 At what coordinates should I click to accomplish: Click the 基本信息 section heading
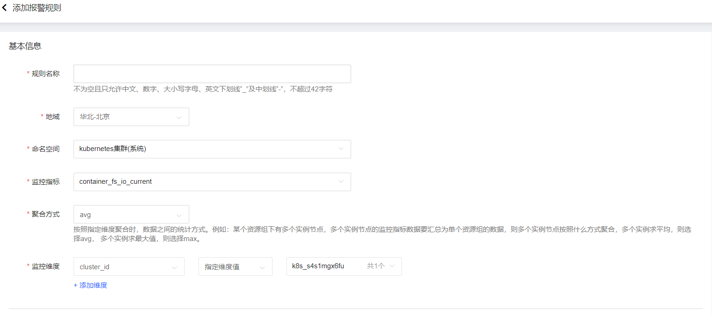coord(25,46)
